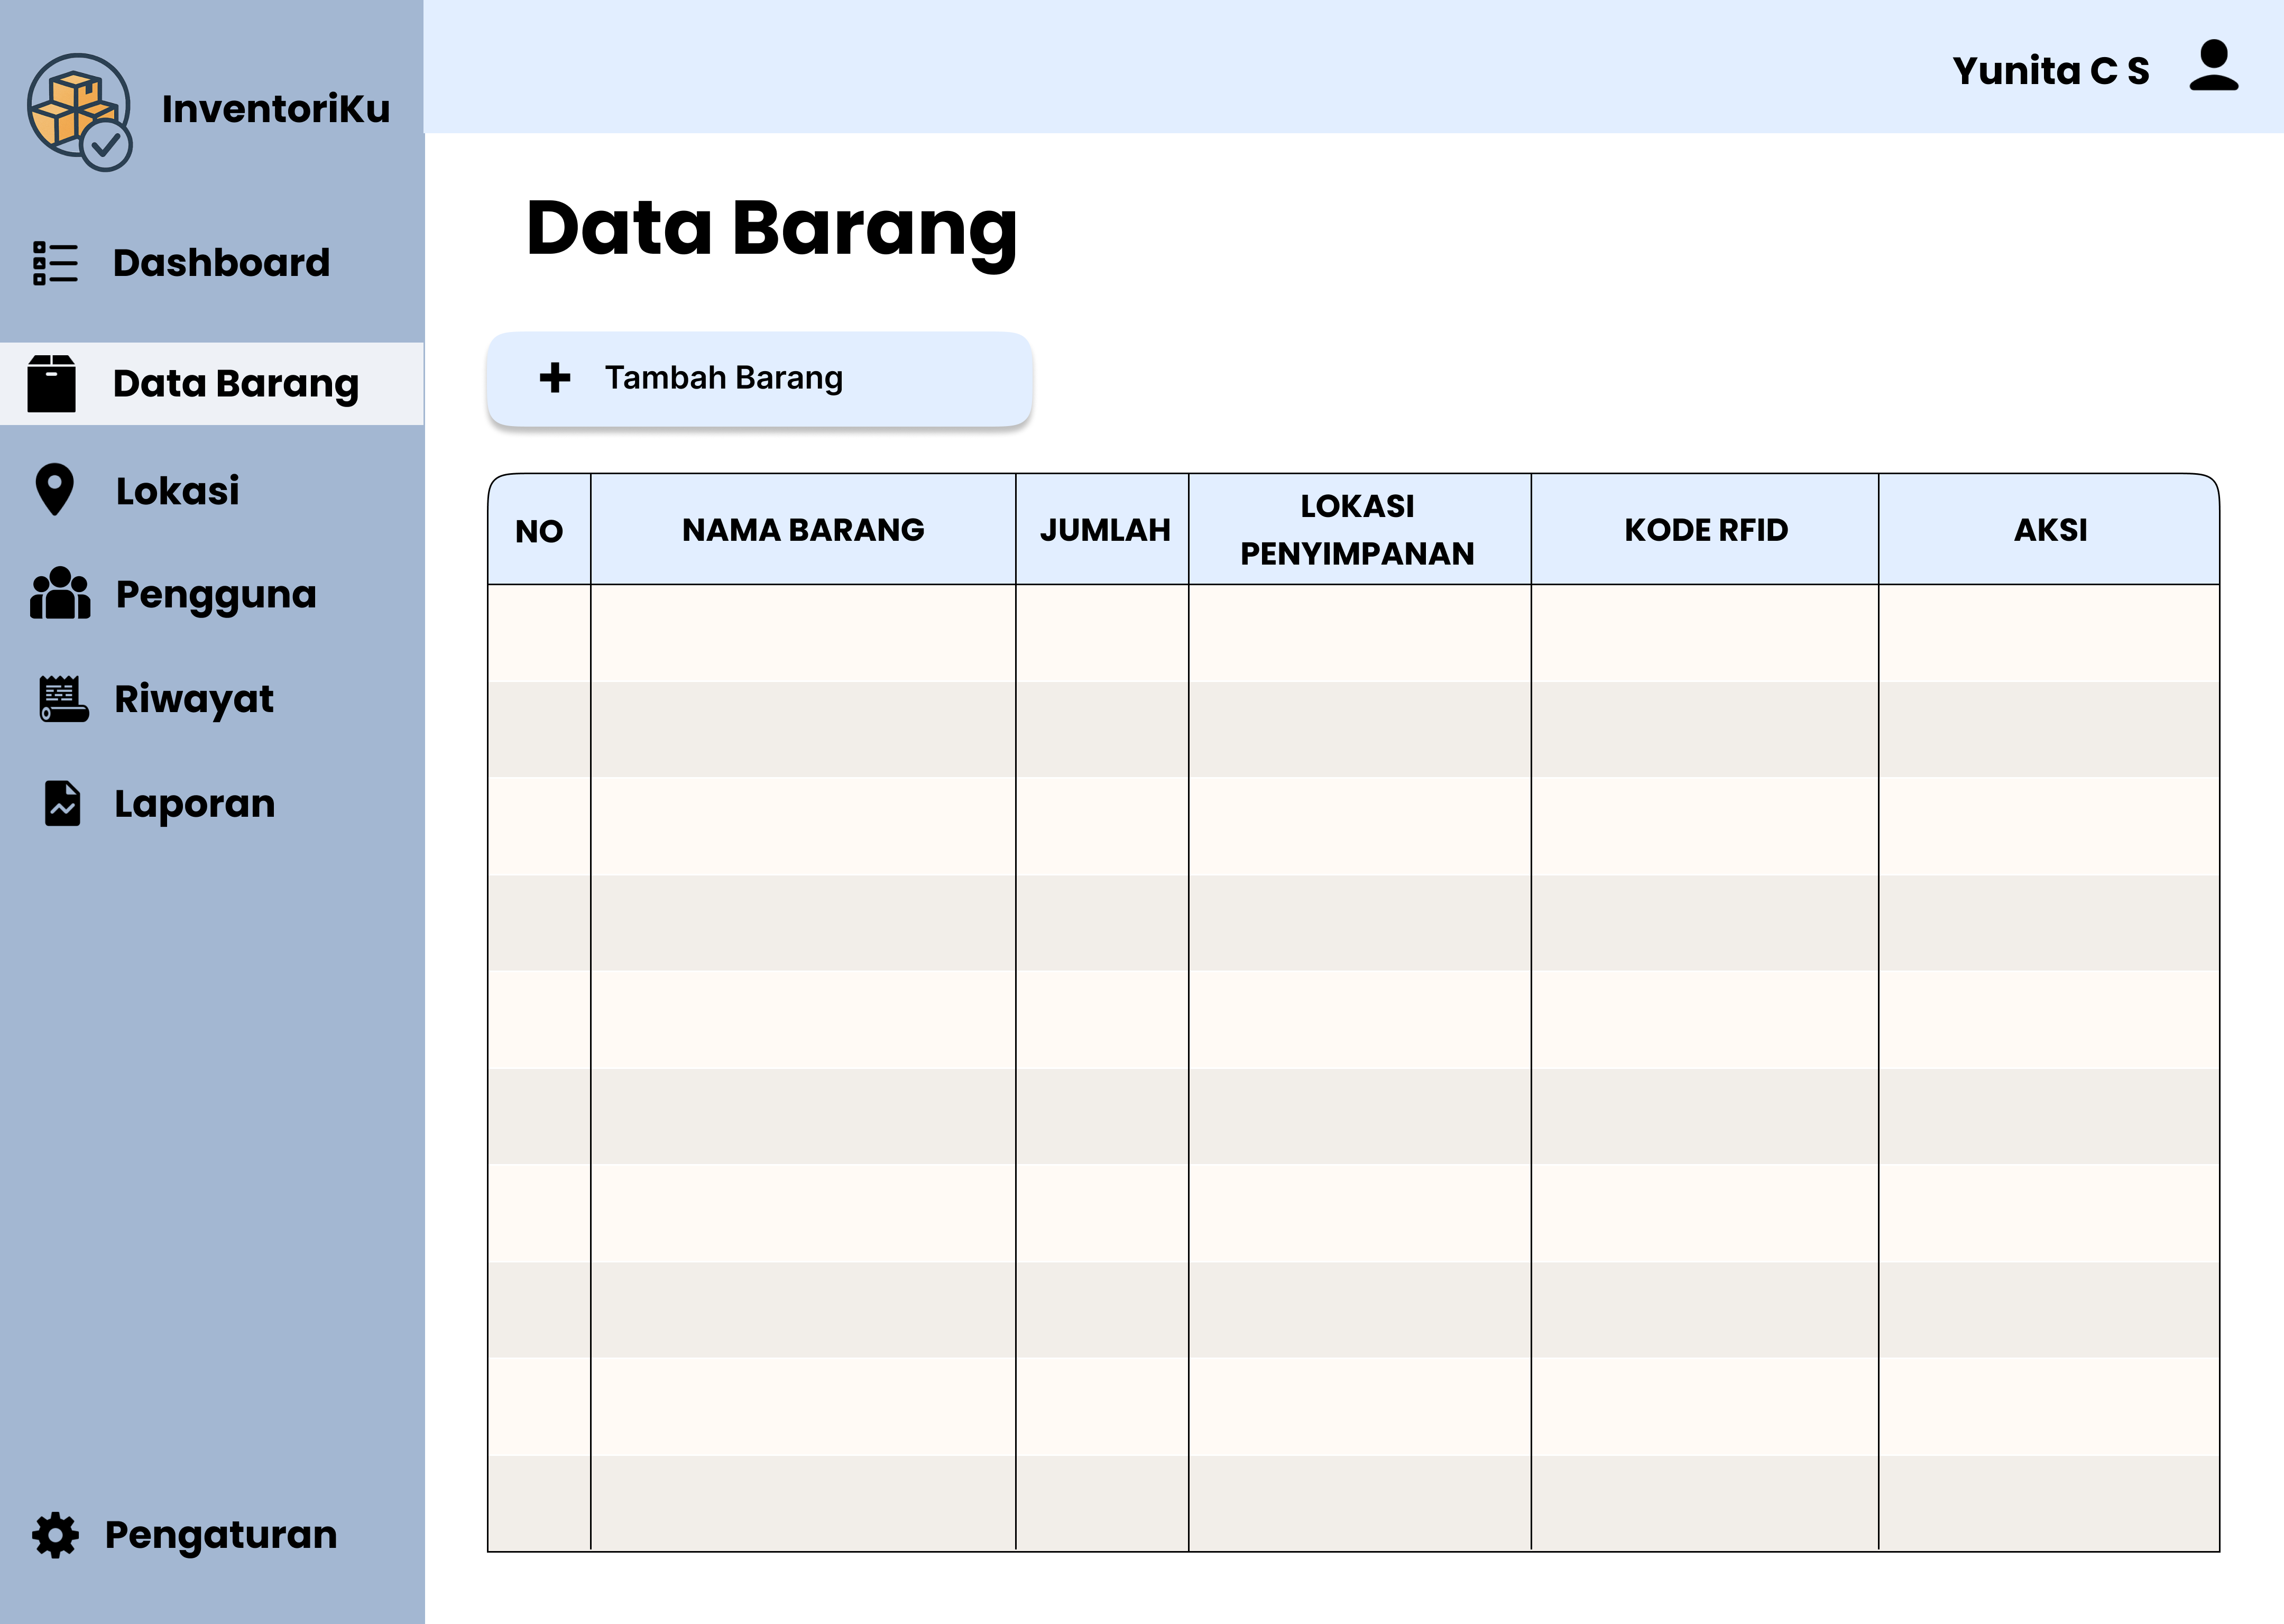
Task: Select the Riwayat menu entry
Action: point(194,699)
